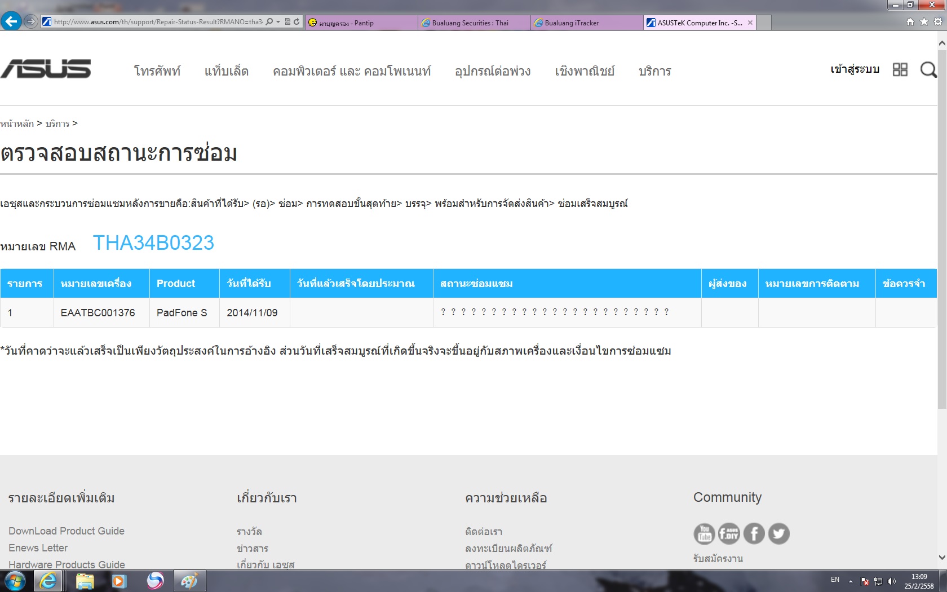Open the YouTube community icon
The height and width of the screenshot is (592, 947).
[704, 533]
